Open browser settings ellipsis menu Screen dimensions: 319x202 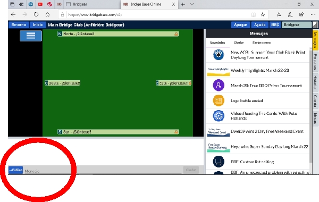tap(313, 14)
